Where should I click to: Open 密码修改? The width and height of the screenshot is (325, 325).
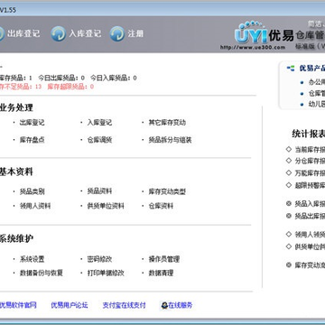tap(99, 259)
